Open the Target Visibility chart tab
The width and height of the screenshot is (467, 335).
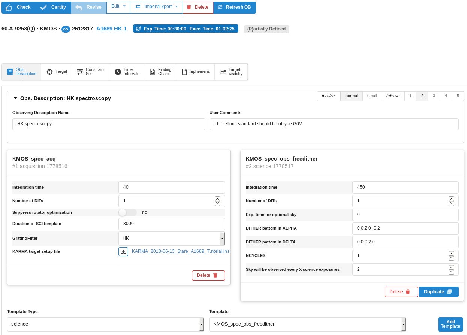pos(231,72)
